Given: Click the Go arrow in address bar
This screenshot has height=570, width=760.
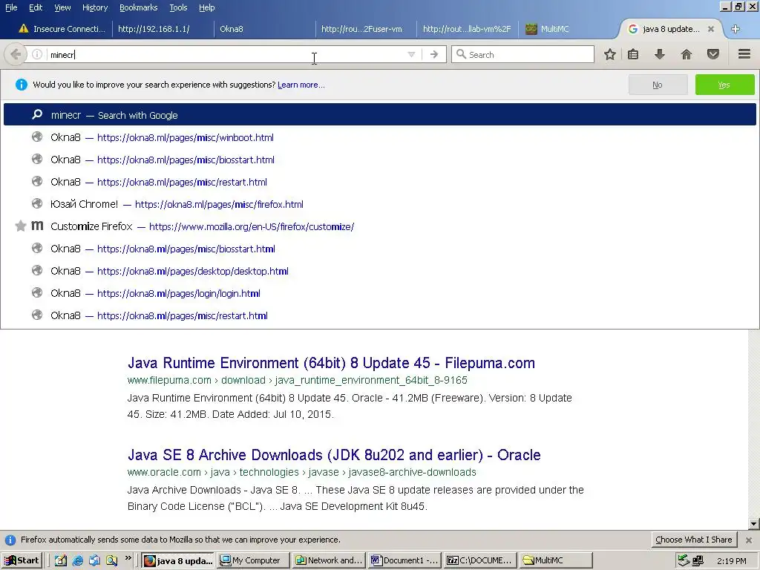Looking at the screenshot, I should 433,54.
